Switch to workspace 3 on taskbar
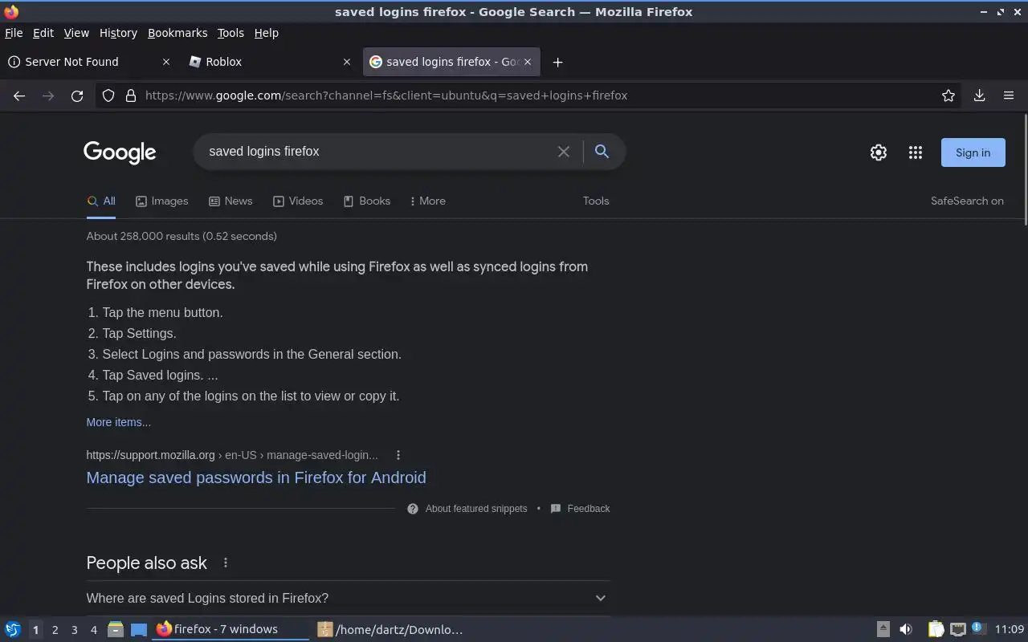Viewport: 1028px width, 642px height. [75, 630]
